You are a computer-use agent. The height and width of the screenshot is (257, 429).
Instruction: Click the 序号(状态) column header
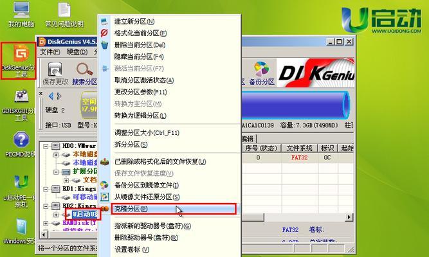click(x=261, y=148)
